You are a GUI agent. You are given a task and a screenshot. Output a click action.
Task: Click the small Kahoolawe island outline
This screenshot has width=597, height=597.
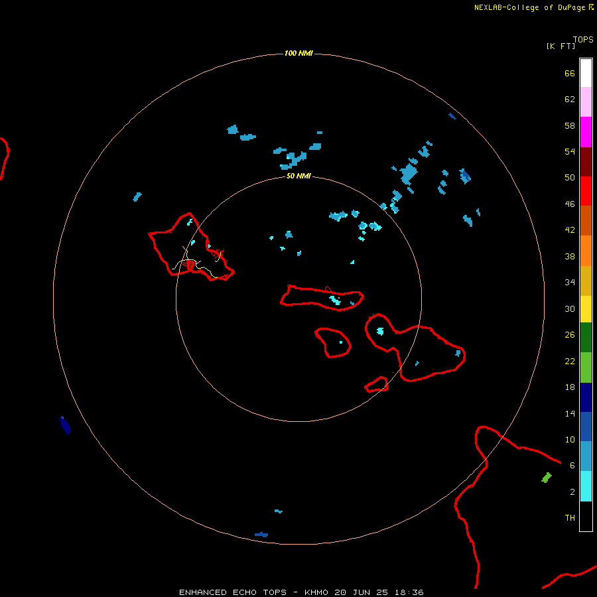point(377,384)
